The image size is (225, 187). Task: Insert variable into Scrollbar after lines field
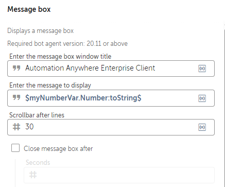[x=202, y=127]
